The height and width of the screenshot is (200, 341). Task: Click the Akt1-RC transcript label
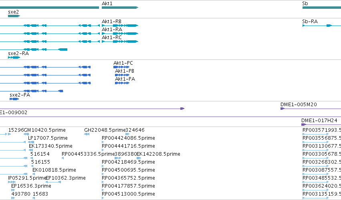[112, 38]
